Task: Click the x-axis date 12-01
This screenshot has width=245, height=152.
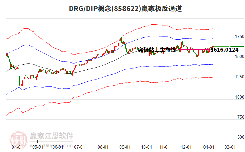Action: coord(186,147)
